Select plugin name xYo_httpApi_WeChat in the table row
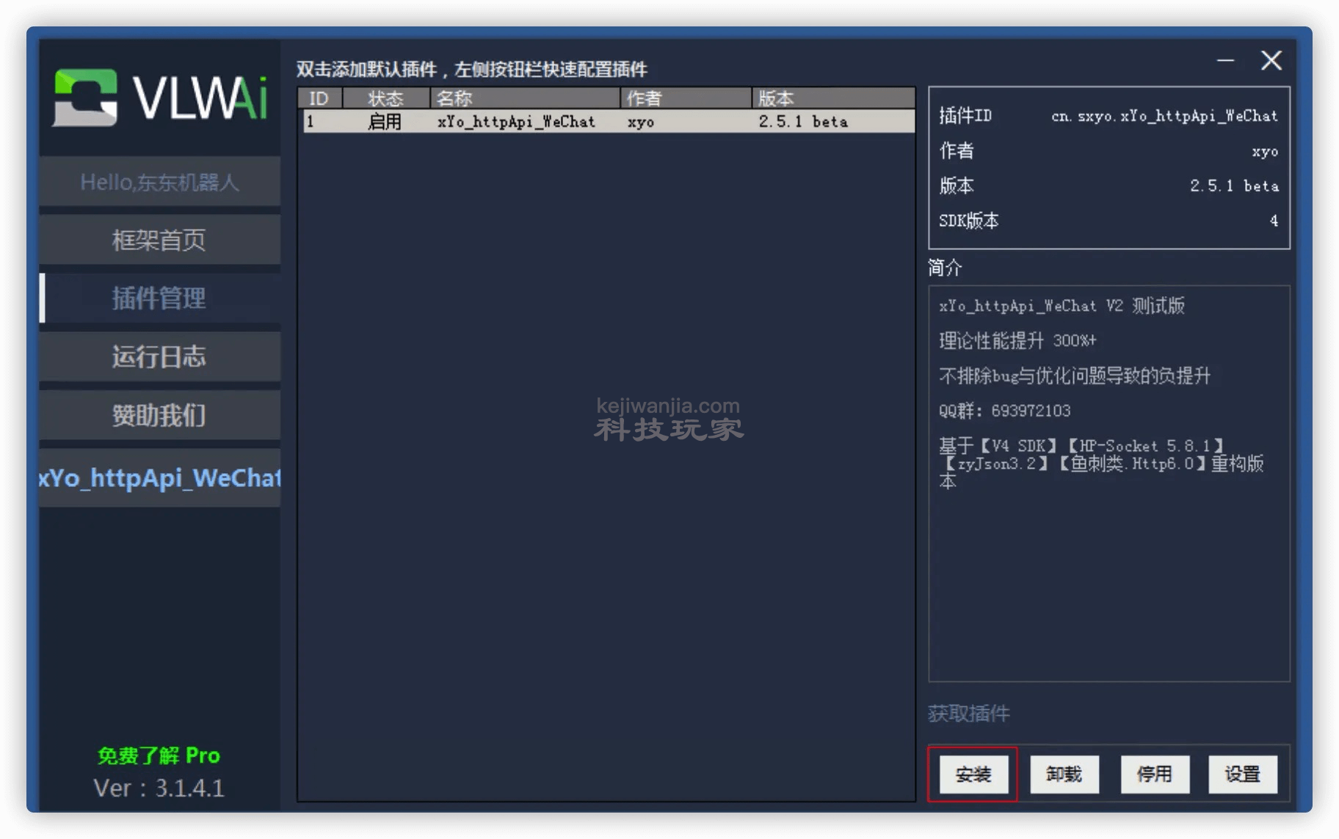Screen dimensions: 1339x839 tap(516, 122)
